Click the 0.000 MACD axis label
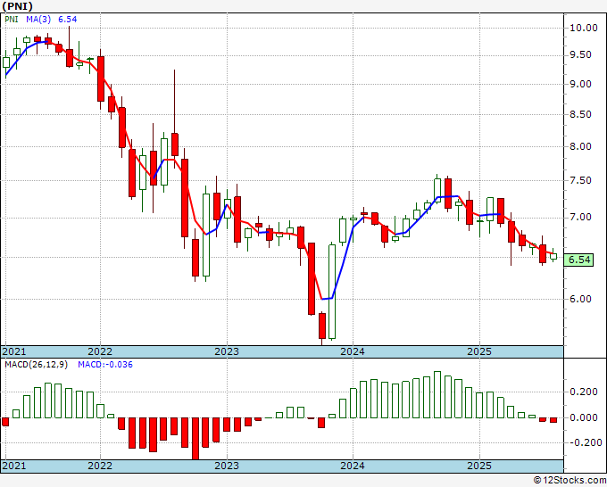607x487 pixels. point(584,417)
